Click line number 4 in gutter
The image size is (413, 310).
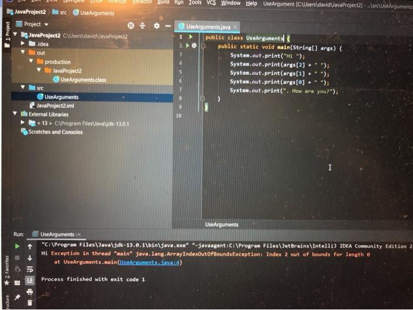point(181,63)
